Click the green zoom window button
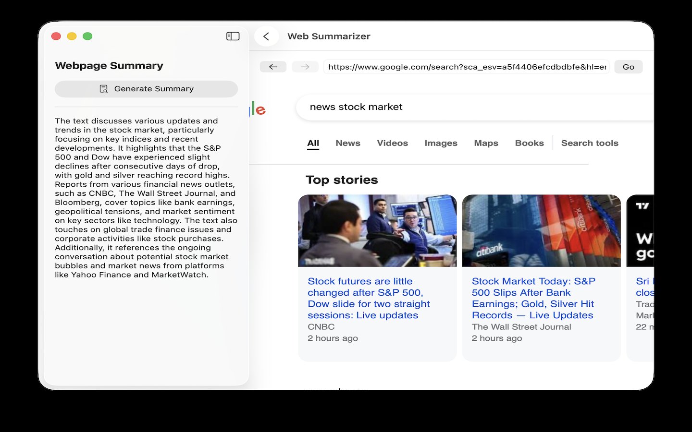The height and width of the screenshot is (432, 692). point(87,36)
